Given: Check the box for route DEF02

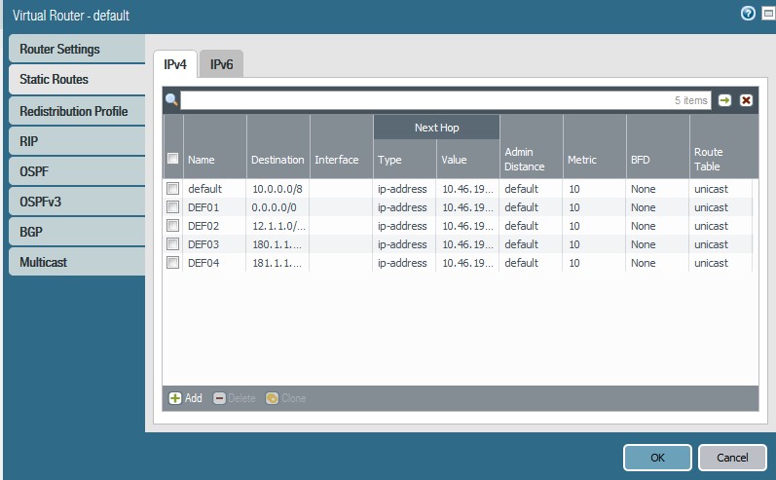Looking at the screenshot, I should point(172,226).
